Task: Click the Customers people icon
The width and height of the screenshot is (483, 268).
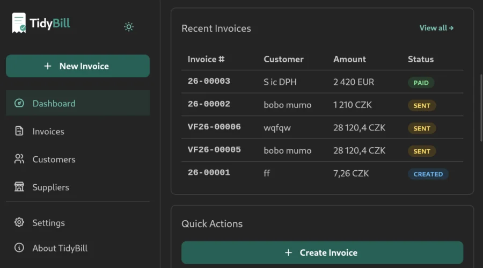Action: [x=19, y=159]
